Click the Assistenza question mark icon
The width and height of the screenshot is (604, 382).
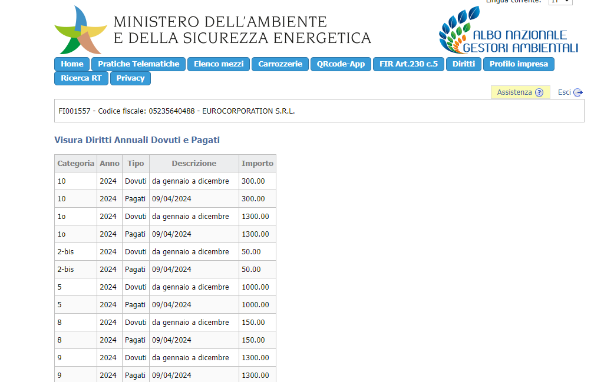(x=539, y=92)
